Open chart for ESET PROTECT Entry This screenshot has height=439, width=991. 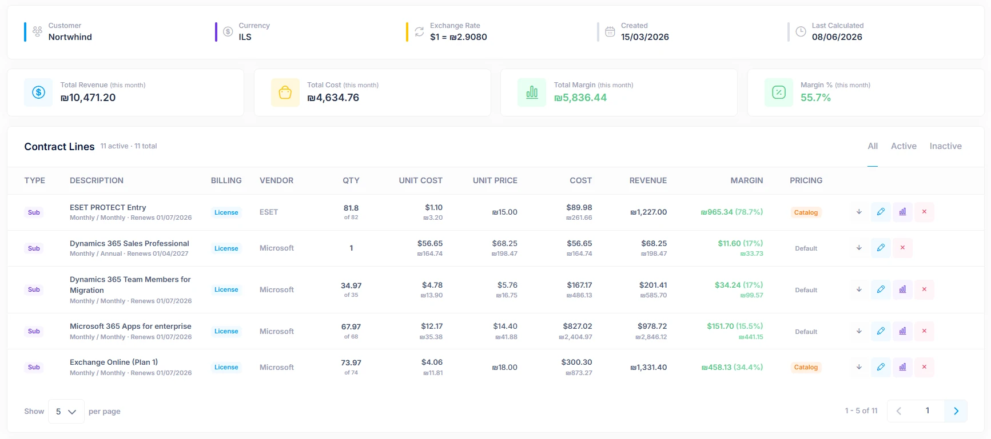click(x=902, y=212)
